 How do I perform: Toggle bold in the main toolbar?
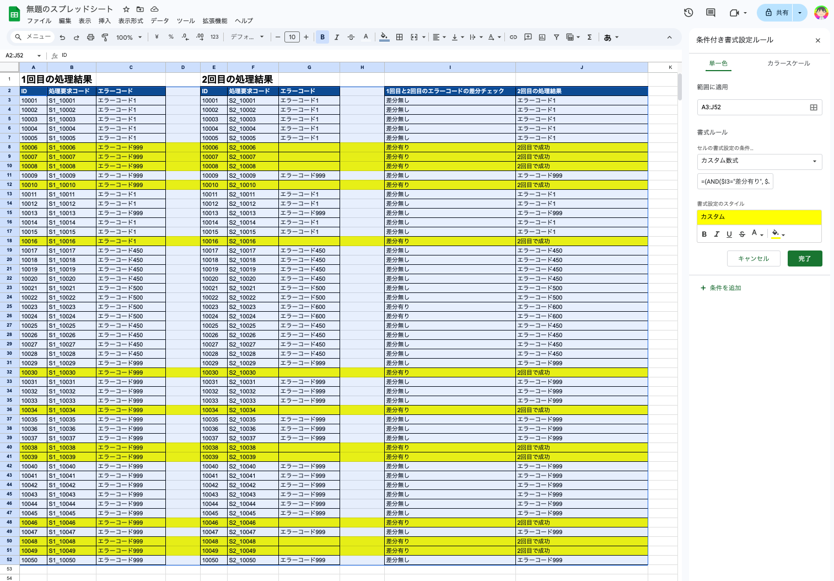coord(322,37)
